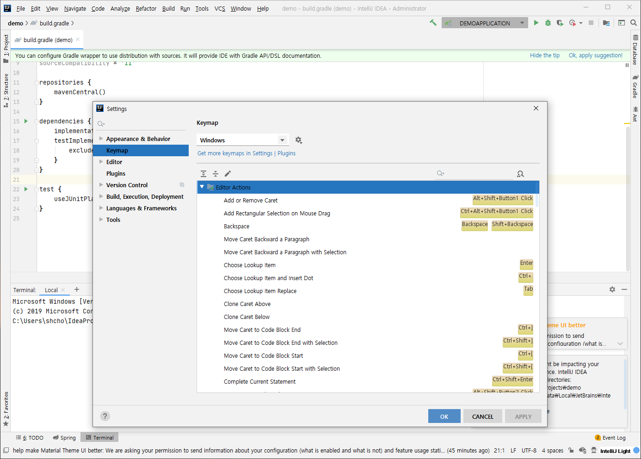Click the APPLY button
The image size is (641, 459).
pos(523,416)
